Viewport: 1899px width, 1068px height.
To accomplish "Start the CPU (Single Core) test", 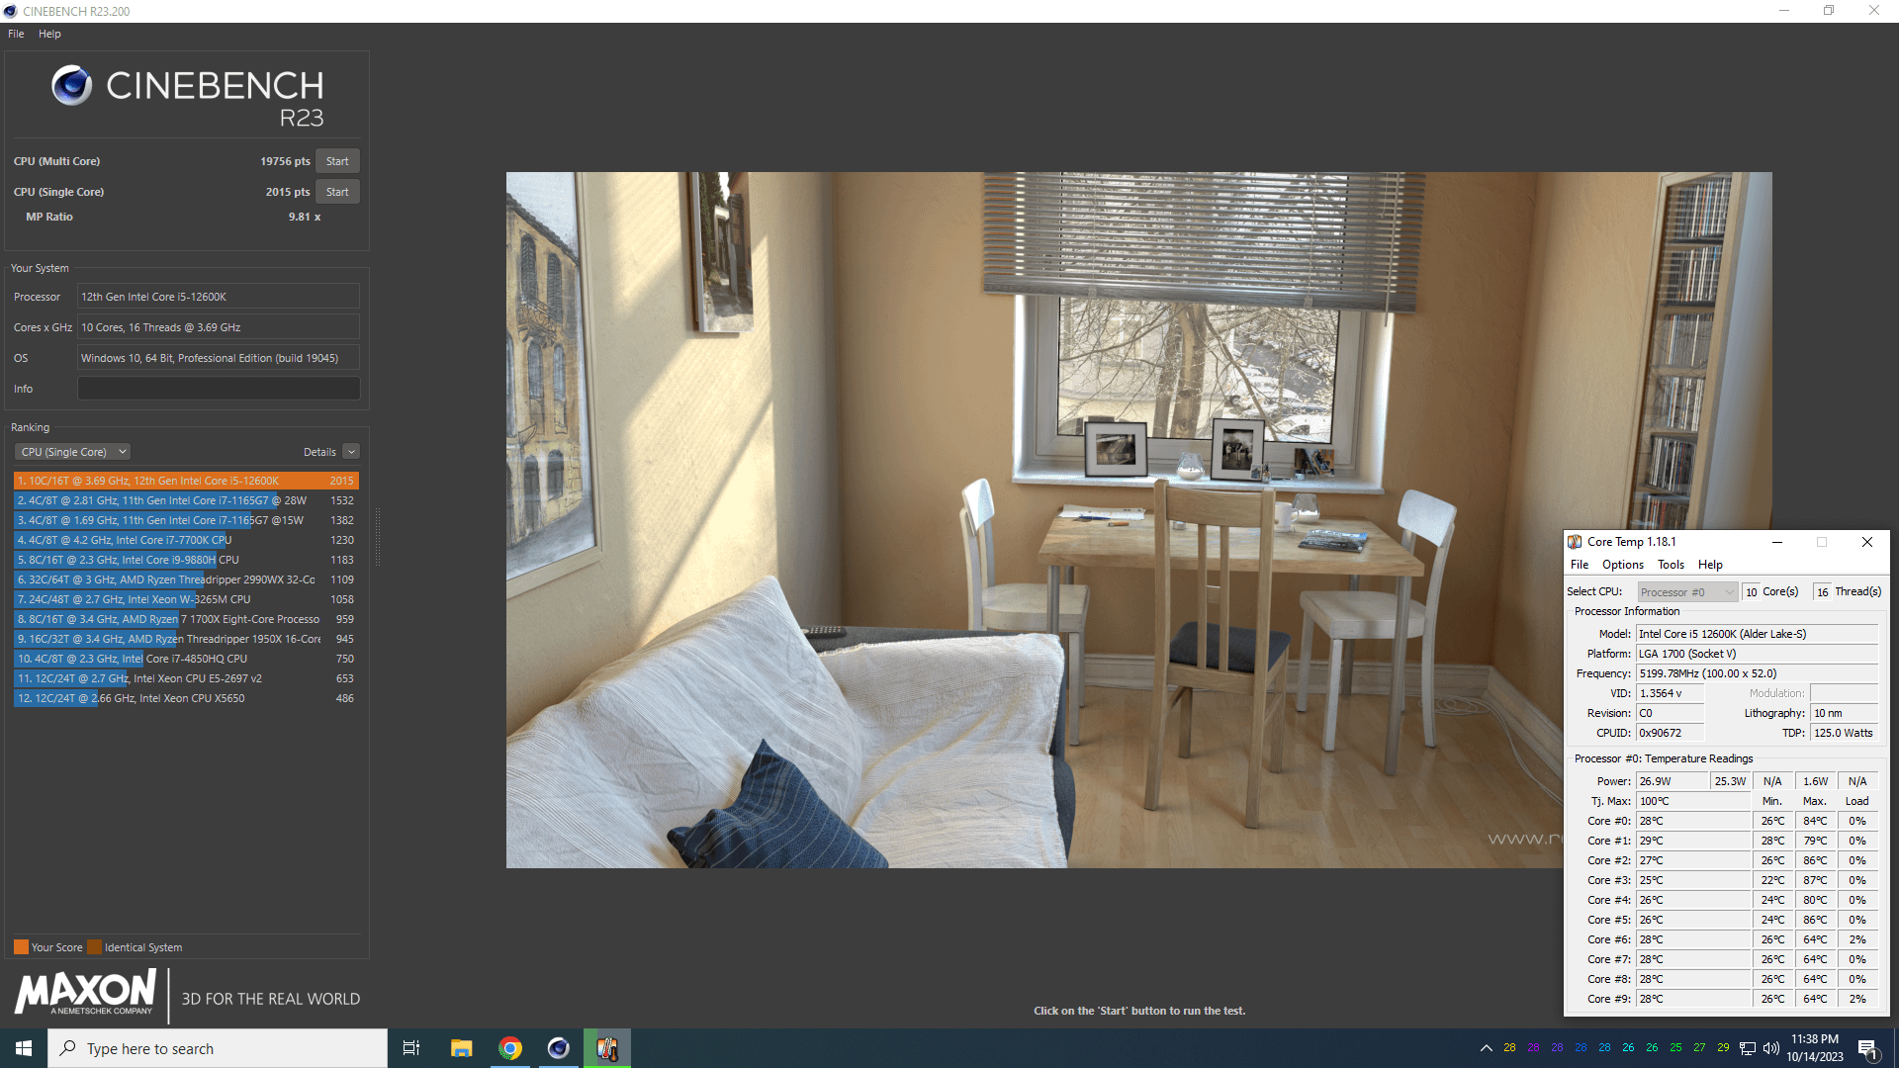I will 337,192.
